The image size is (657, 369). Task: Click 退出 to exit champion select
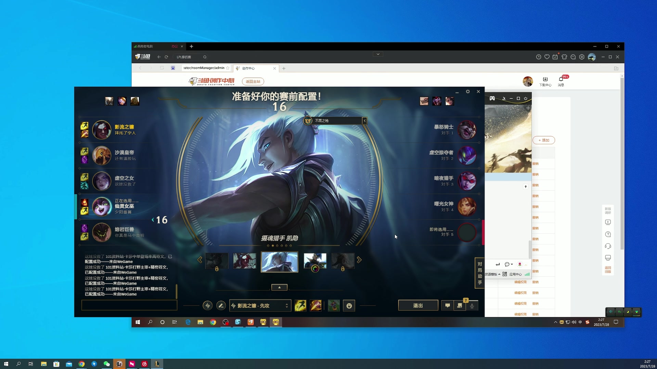418,305
